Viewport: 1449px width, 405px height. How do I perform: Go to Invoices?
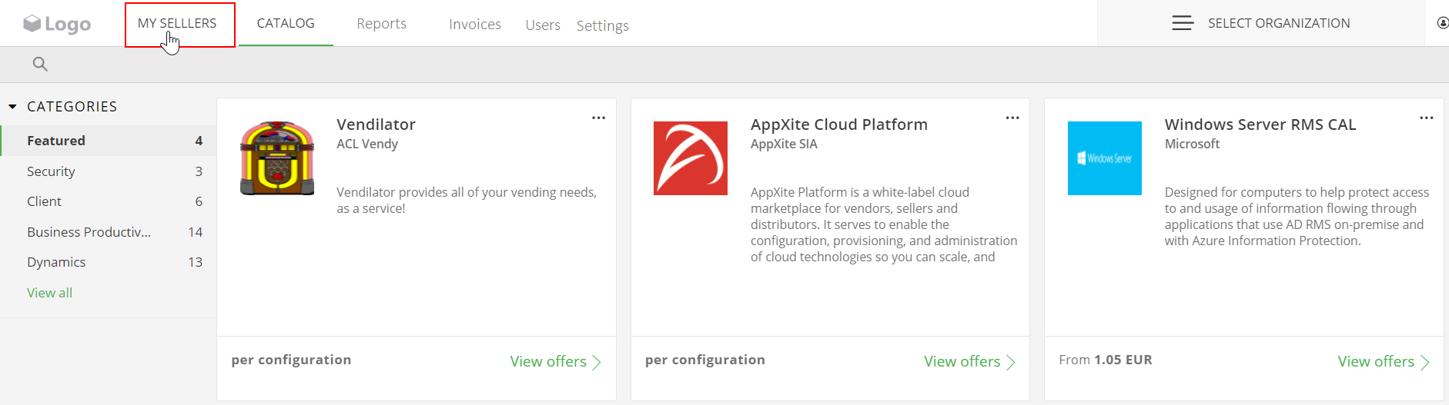[x=475, y=25]
